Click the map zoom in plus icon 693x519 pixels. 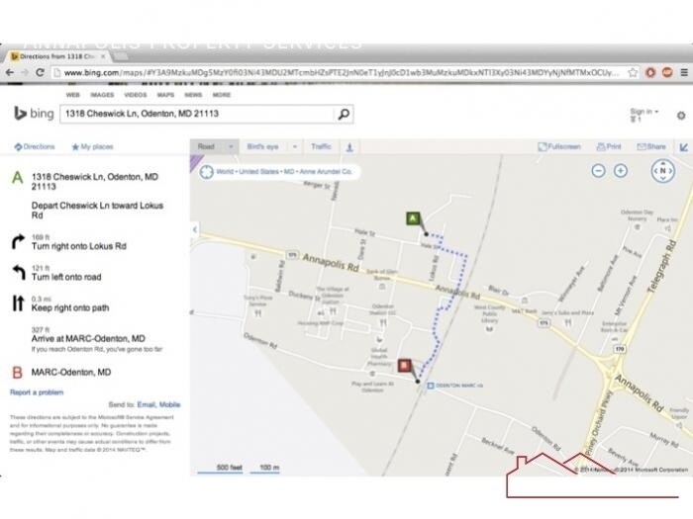point(621,171)
